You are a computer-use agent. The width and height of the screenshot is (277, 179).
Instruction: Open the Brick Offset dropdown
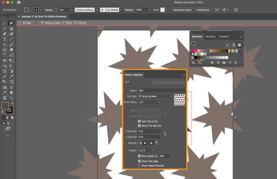[x=149, y=102]
